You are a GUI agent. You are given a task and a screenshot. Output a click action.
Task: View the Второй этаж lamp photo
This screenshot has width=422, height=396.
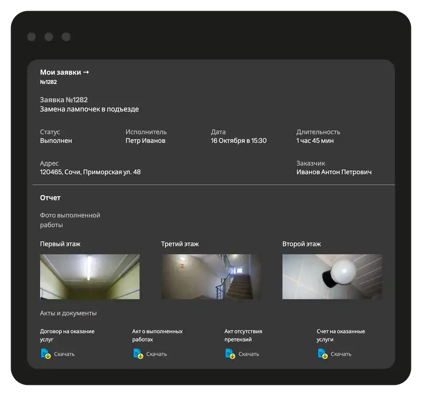pos(332,277)
